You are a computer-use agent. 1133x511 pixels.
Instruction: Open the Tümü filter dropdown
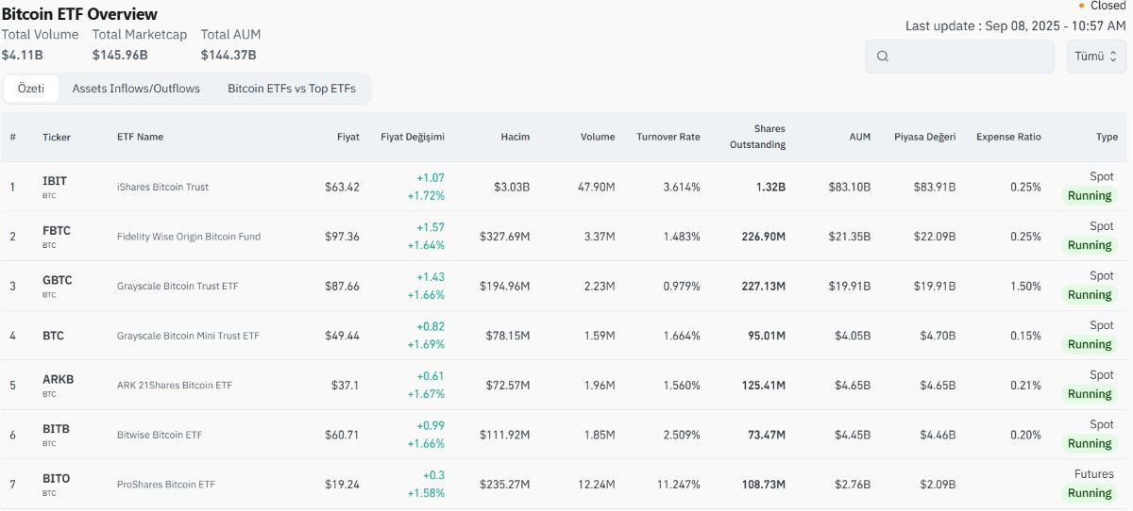tap(1096, 56)
